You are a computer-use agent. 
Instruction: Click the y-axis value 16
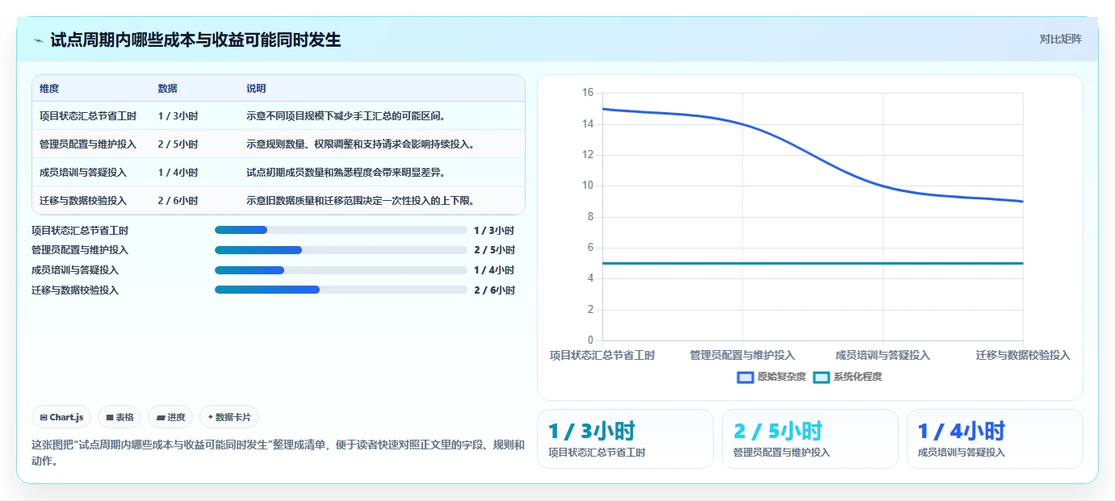(588, 93)
